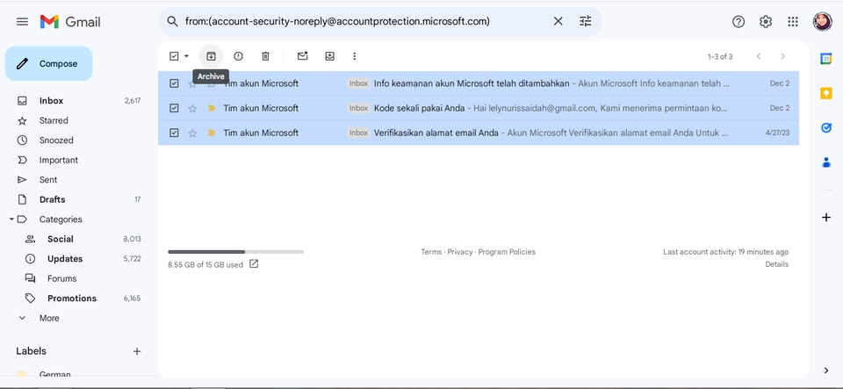The image size is (843, 389).
Task: Open the Google account avatar
Action: coord(822,21)
